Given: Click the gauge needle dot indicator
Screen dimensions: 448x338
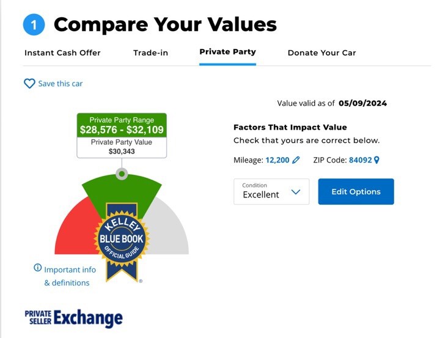Looking at the screenshot, I should (122, 174).
